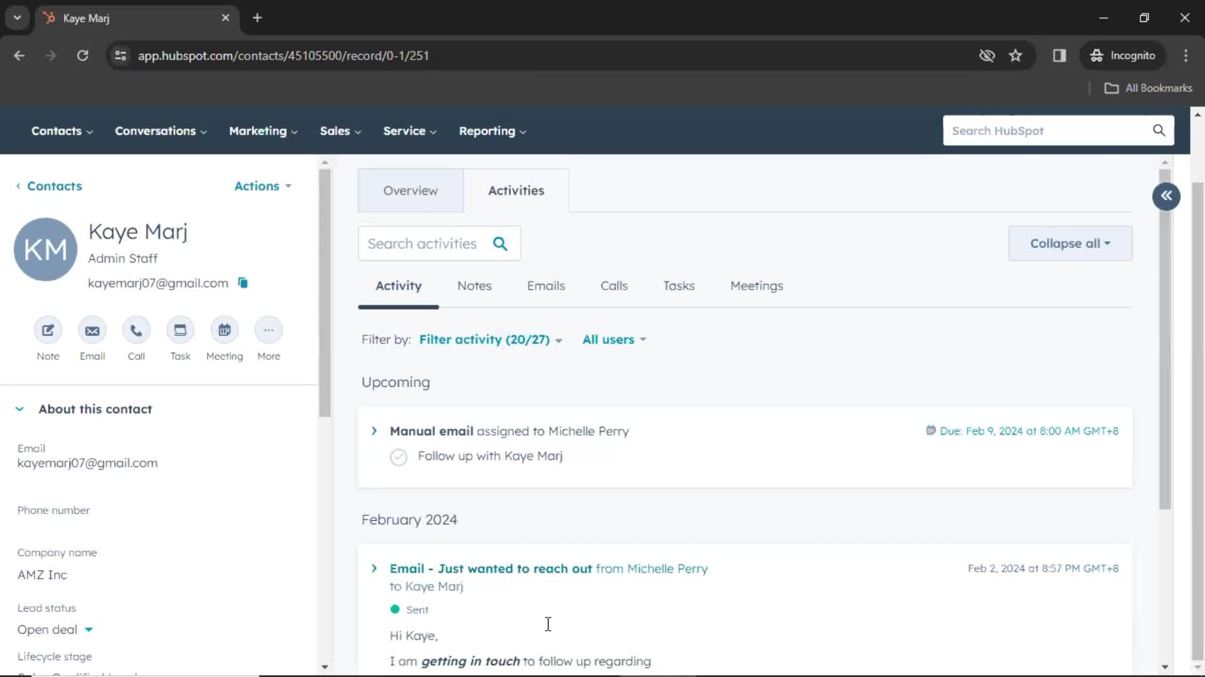Expand the upcoming manual email task

click(x=373, y=431)
